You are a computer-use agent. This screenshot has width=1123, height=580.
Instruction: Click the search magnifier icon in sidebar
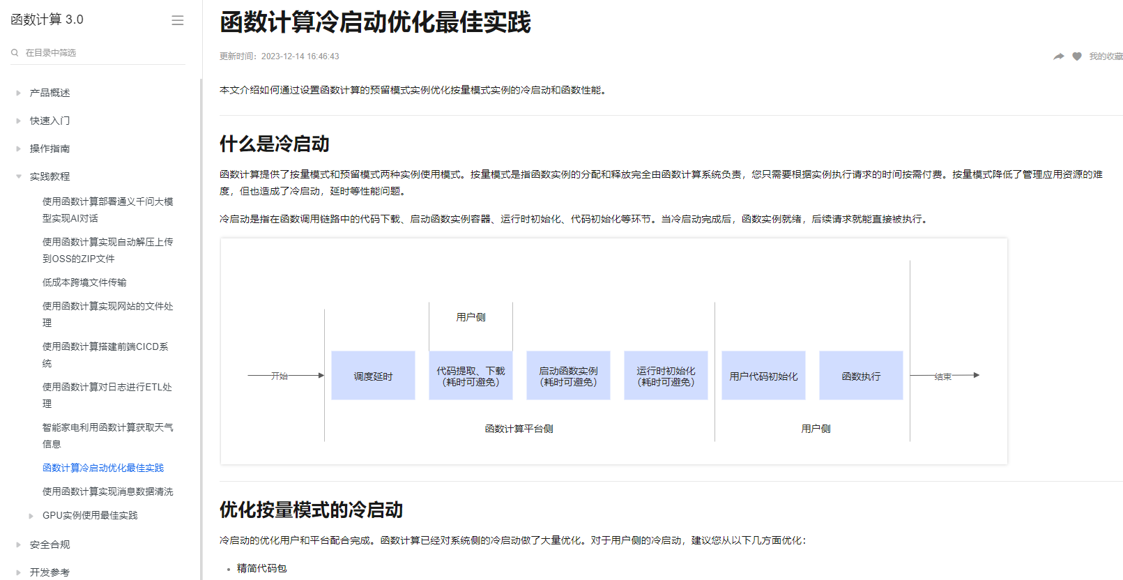15,53
